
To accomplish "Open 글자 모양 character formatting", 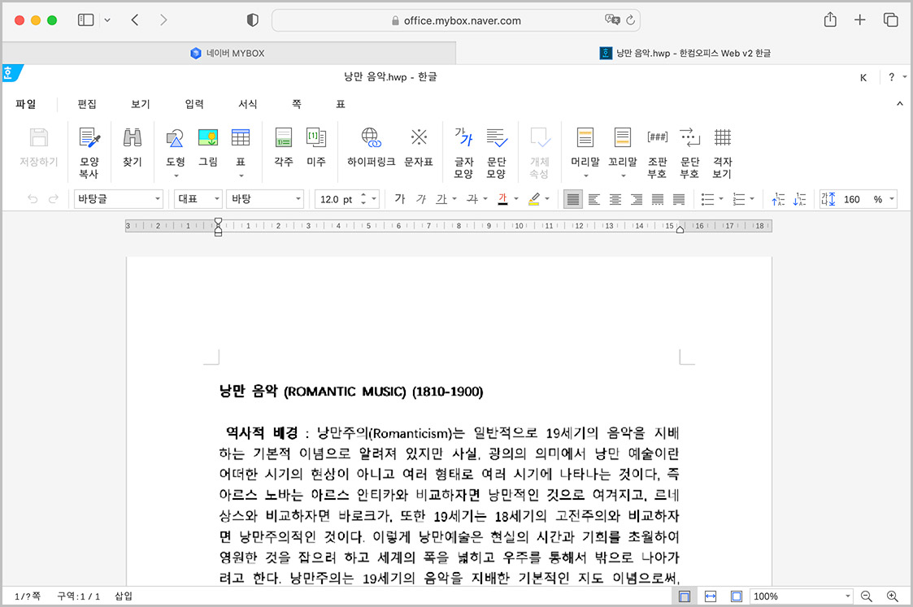I will [463, 146].
